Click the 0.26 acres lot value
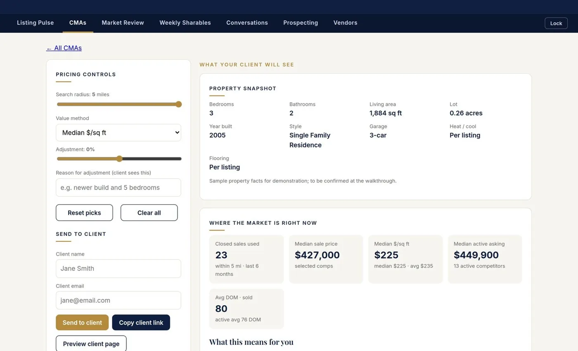The height and width of the screenshot is (351, 578). click(x=466, y=113)
